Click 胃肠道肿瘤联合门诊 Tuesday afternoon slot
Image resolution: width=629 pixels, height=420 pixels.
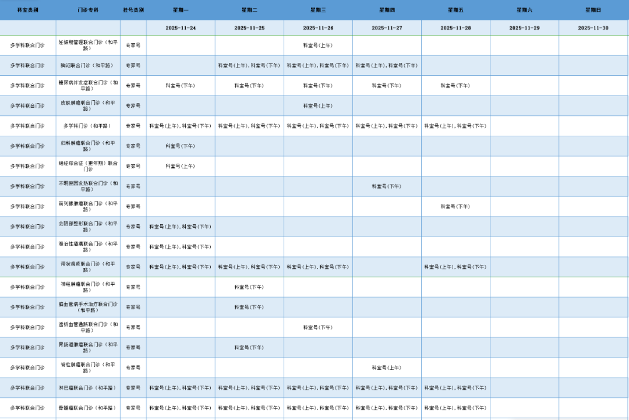click(249, 348)
